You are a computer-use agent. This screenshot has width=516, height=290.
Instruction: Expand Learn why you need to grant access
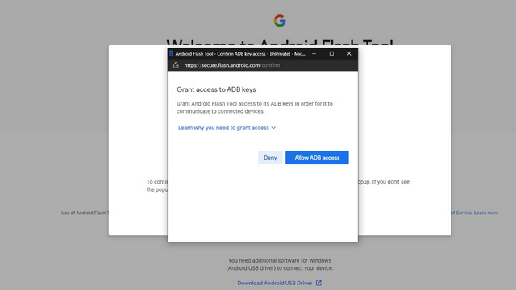[x=227, y=127]
